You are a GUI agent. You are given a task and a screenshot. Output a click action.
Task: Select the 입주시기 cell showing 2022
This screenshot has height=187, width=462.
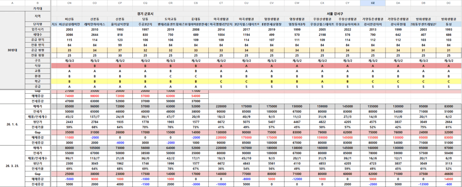click(347, 30)
